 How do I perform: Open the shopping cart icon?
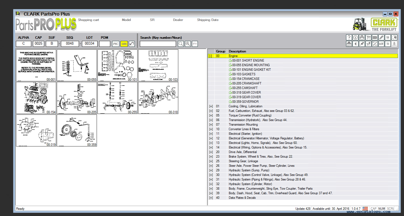point(368,37)
